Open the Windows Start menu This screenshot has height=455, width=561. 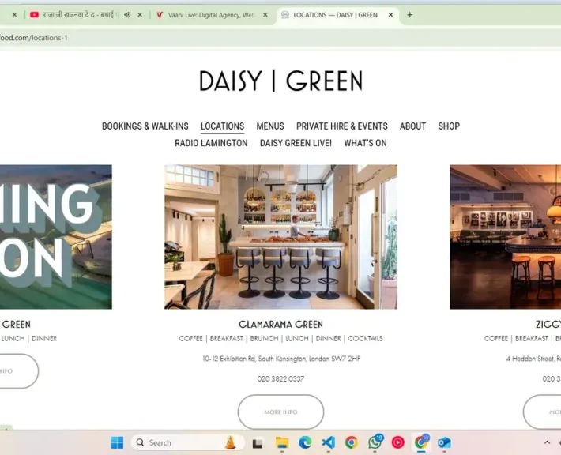[x=117, y=442]
